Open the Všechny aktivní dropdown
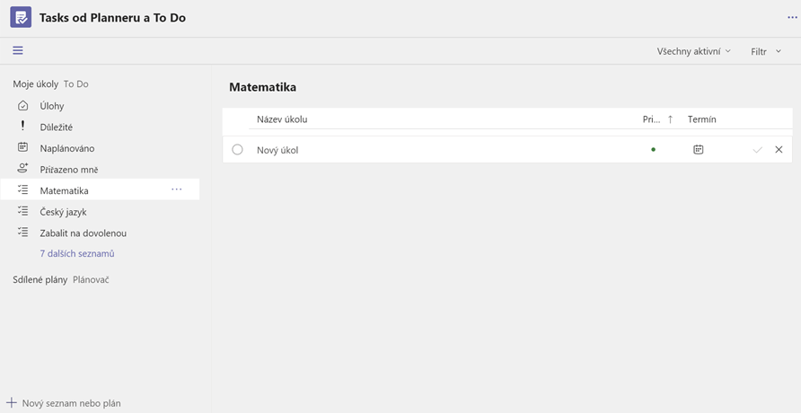 pyautogui.click(x=693, y=51)
